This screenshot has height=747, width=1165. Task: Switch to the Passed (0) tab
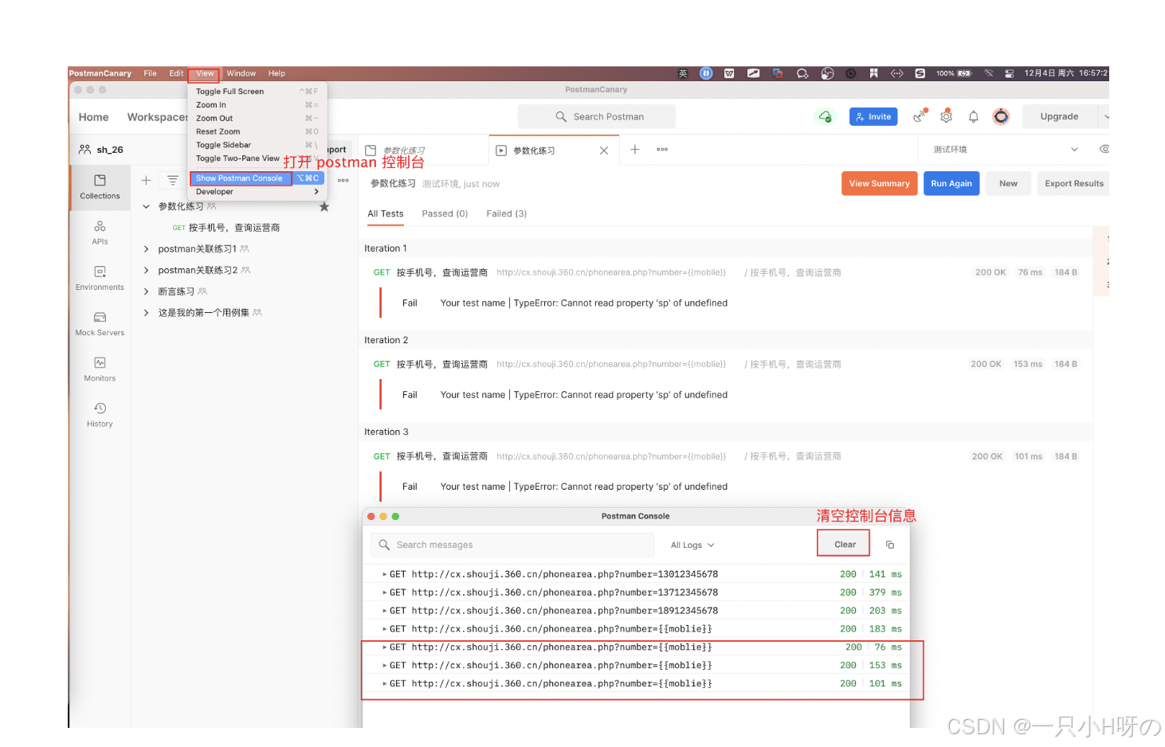pos(445,213)
